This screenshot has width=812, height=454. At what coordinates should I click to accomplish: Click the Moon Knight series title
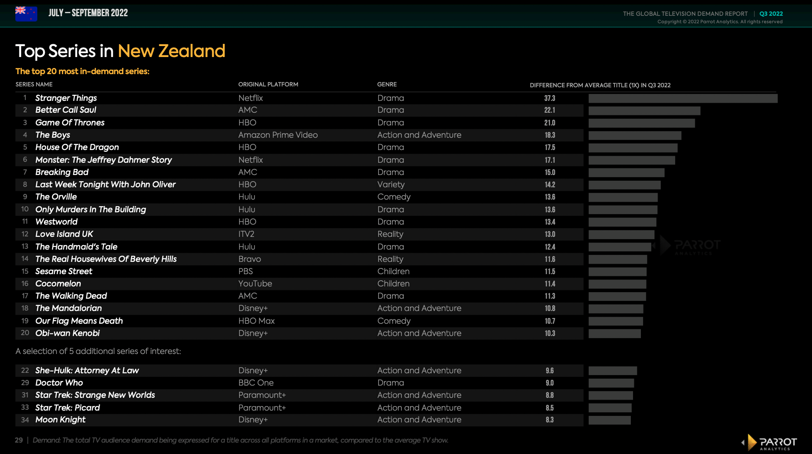tap(60, 420)
